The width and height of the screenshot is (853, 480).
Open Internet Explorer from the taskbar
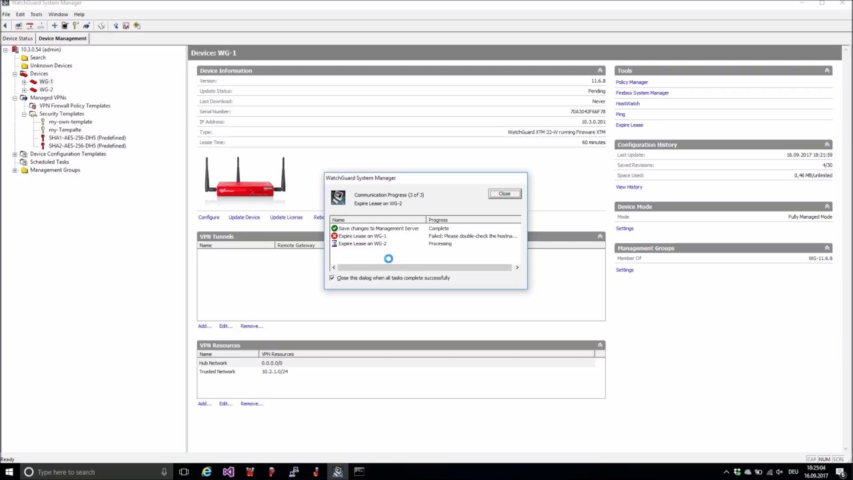tap(207, 472)
